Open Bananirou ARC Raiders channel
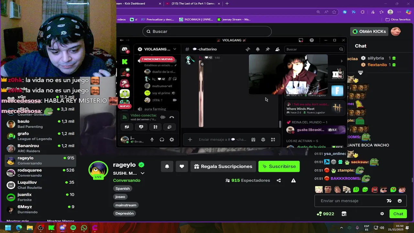The width and height of the screenshot is (414, 233). [x=41, y=148]
